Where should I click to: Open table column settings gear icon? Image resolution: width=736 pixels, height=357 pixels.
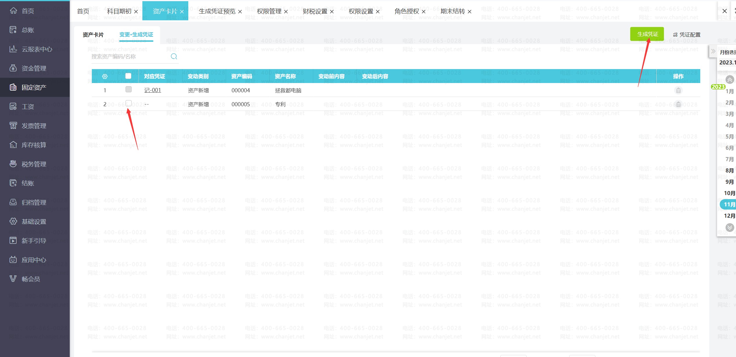point(105,76)
